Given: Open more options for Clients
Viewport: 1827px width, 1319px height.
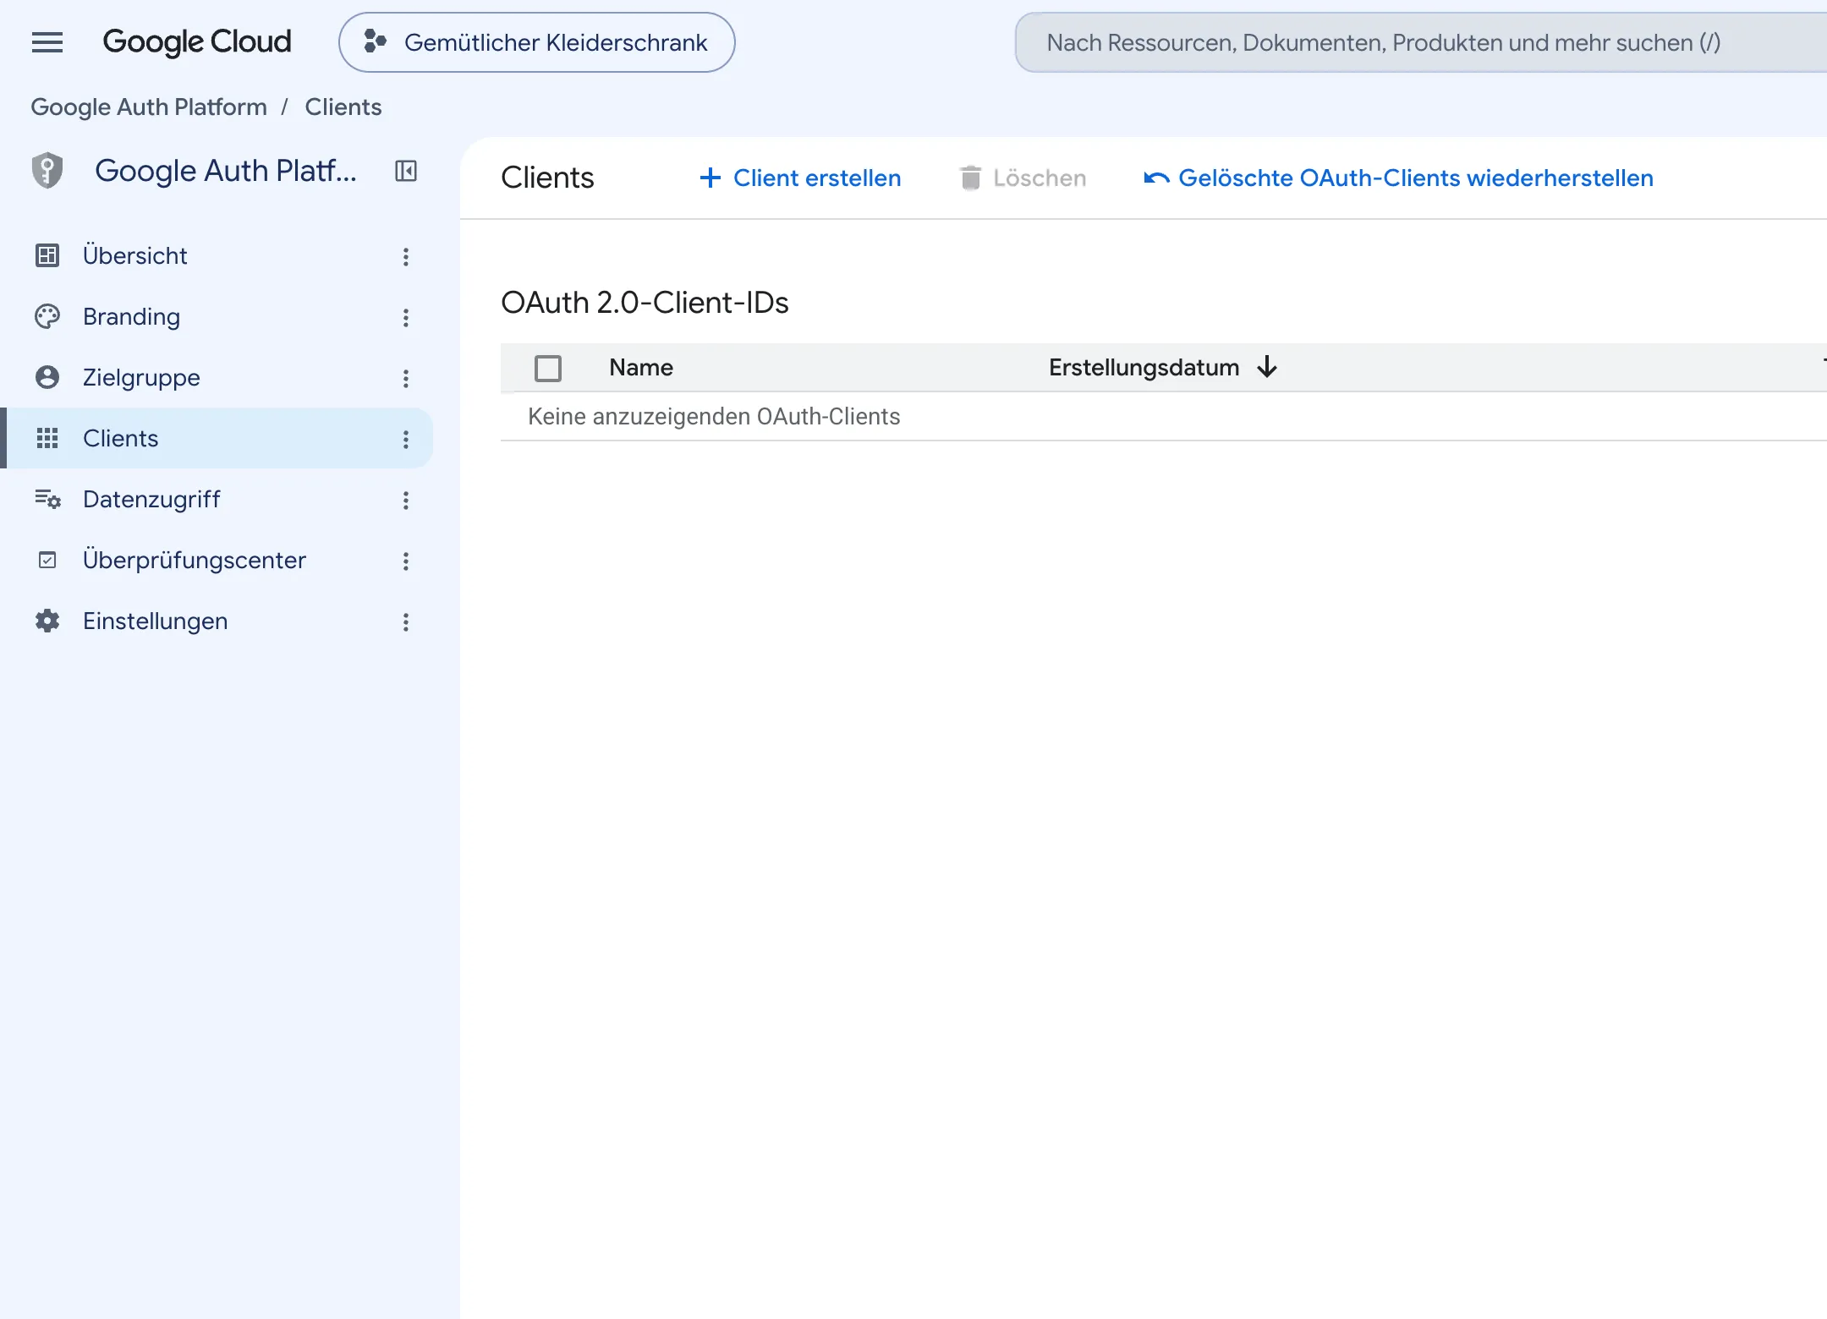Looking at the screenshot, I should click(x=406, y=439).
